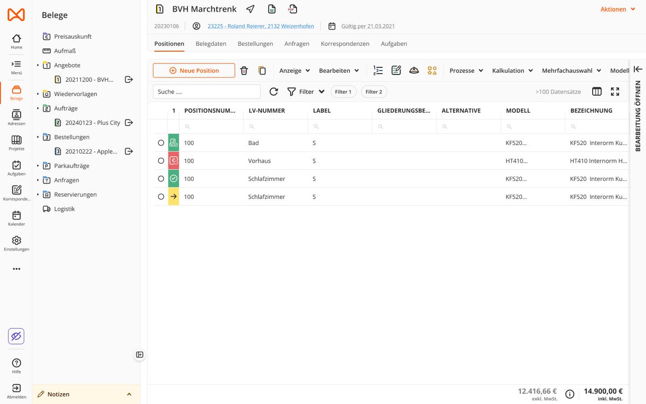Click the info icon near totals
Image resolution: width=646 pixels, height=404 pixels.
(x=570, y=394)
